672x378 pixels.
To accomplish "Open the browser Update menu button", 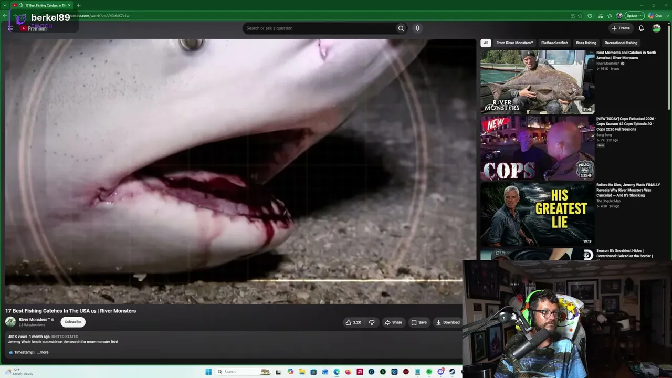I will (x=635, y=16).
